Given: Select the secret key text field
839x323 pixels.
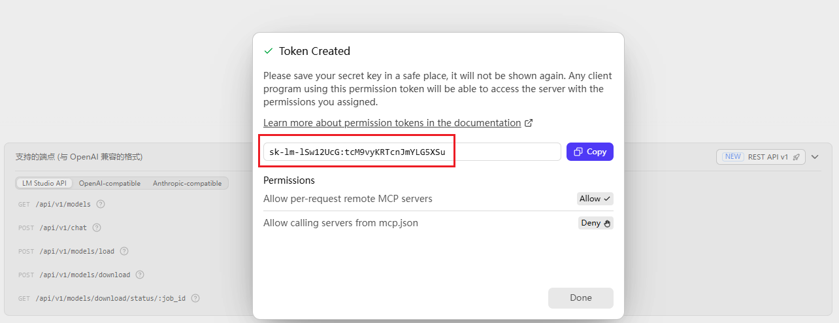Looking at the screenshot, I should click(x=412, y=152).
